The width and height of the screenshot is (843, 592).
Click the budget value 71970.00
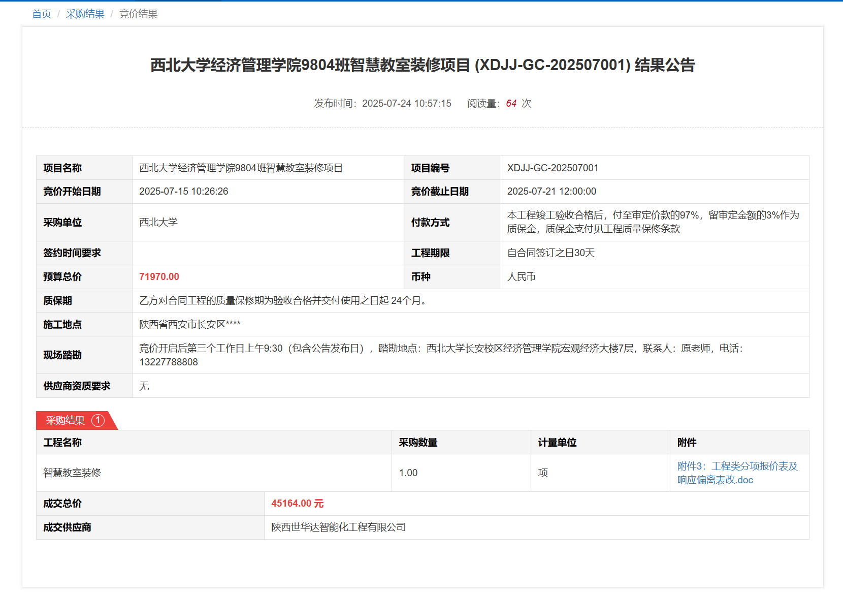pyautogui.click(x=159, y=277)
